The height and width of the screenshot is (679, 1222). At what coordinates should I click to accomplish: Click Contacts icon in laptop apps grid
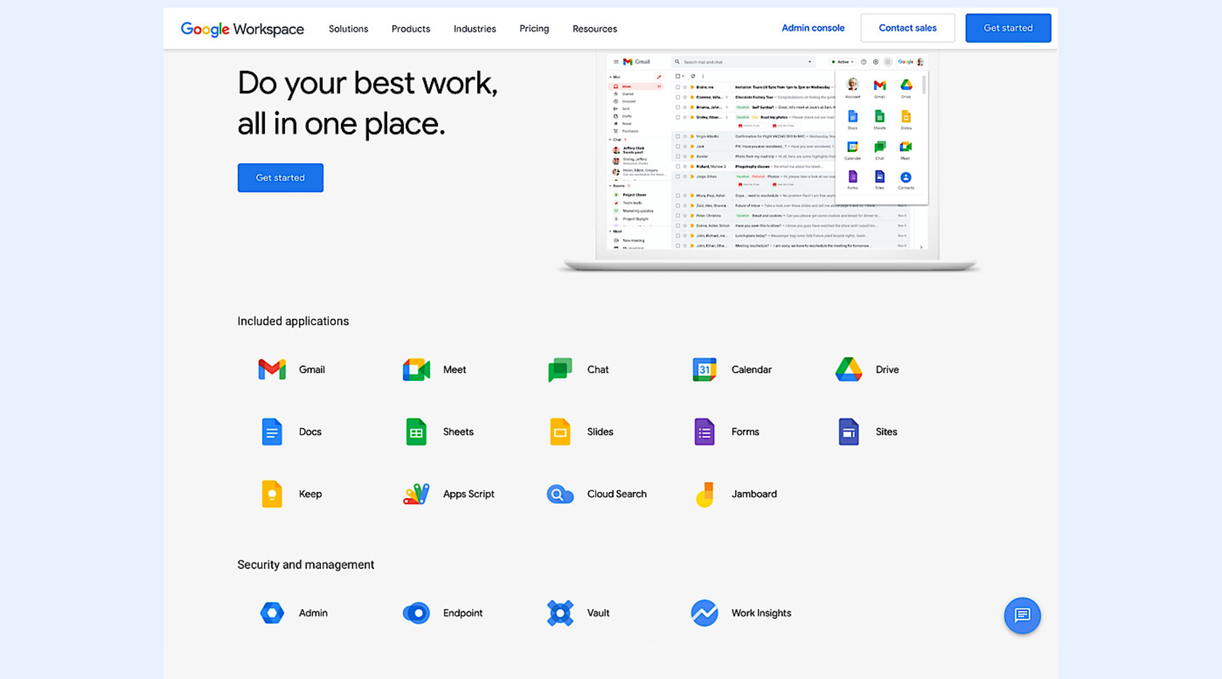click(906, 177)
